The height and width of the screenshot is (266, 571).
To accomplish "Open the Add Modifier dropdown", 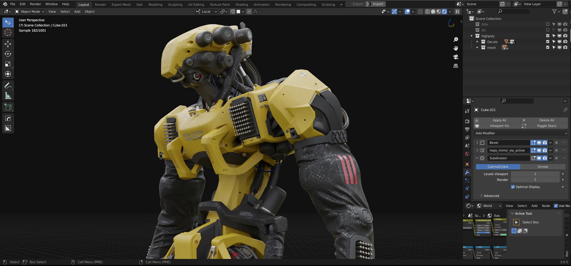I will [x=521, y=133].
